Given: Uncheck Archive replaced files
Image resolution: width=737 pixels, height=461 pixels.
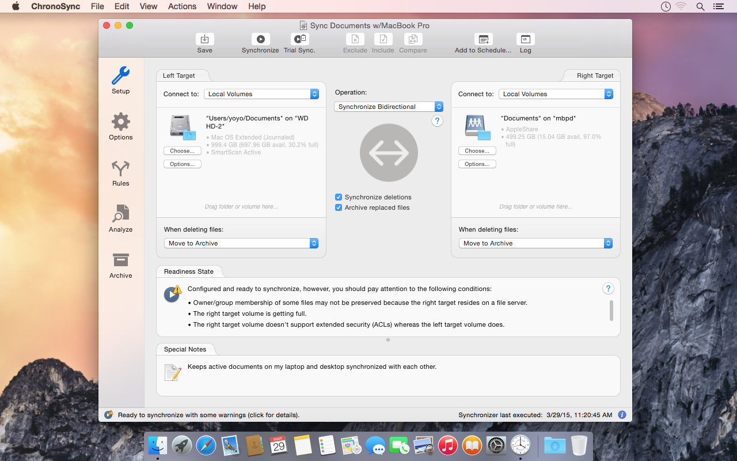Looking at the screenshot, I should coord(338,207).
